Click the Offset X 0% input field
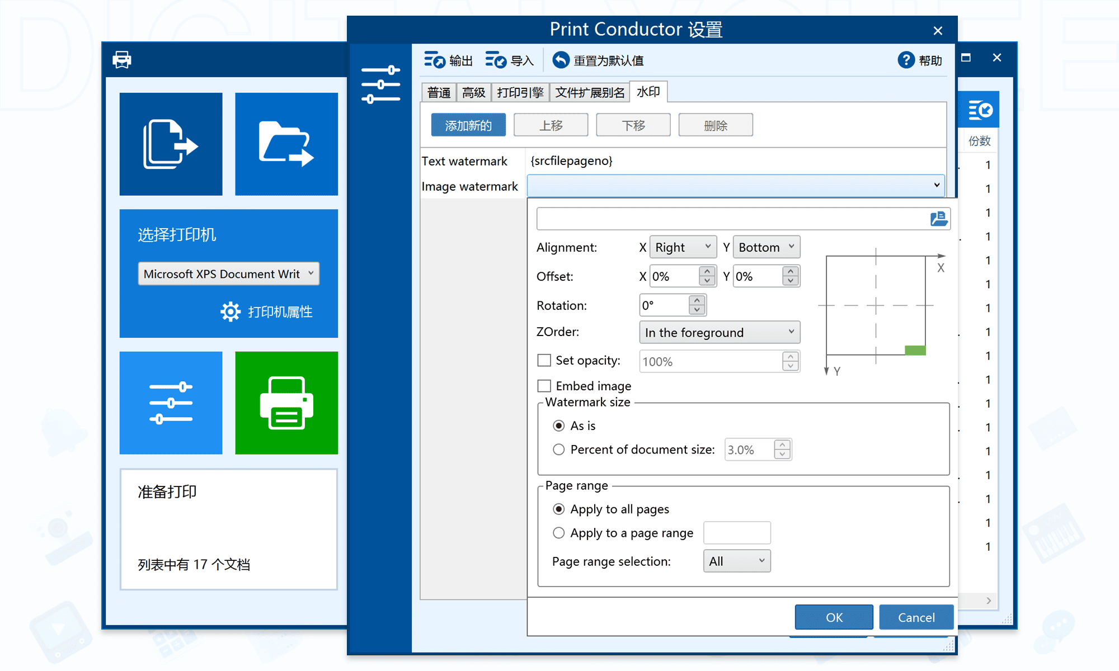This screenshot has width=1119, height=671. tap(674, 276)
